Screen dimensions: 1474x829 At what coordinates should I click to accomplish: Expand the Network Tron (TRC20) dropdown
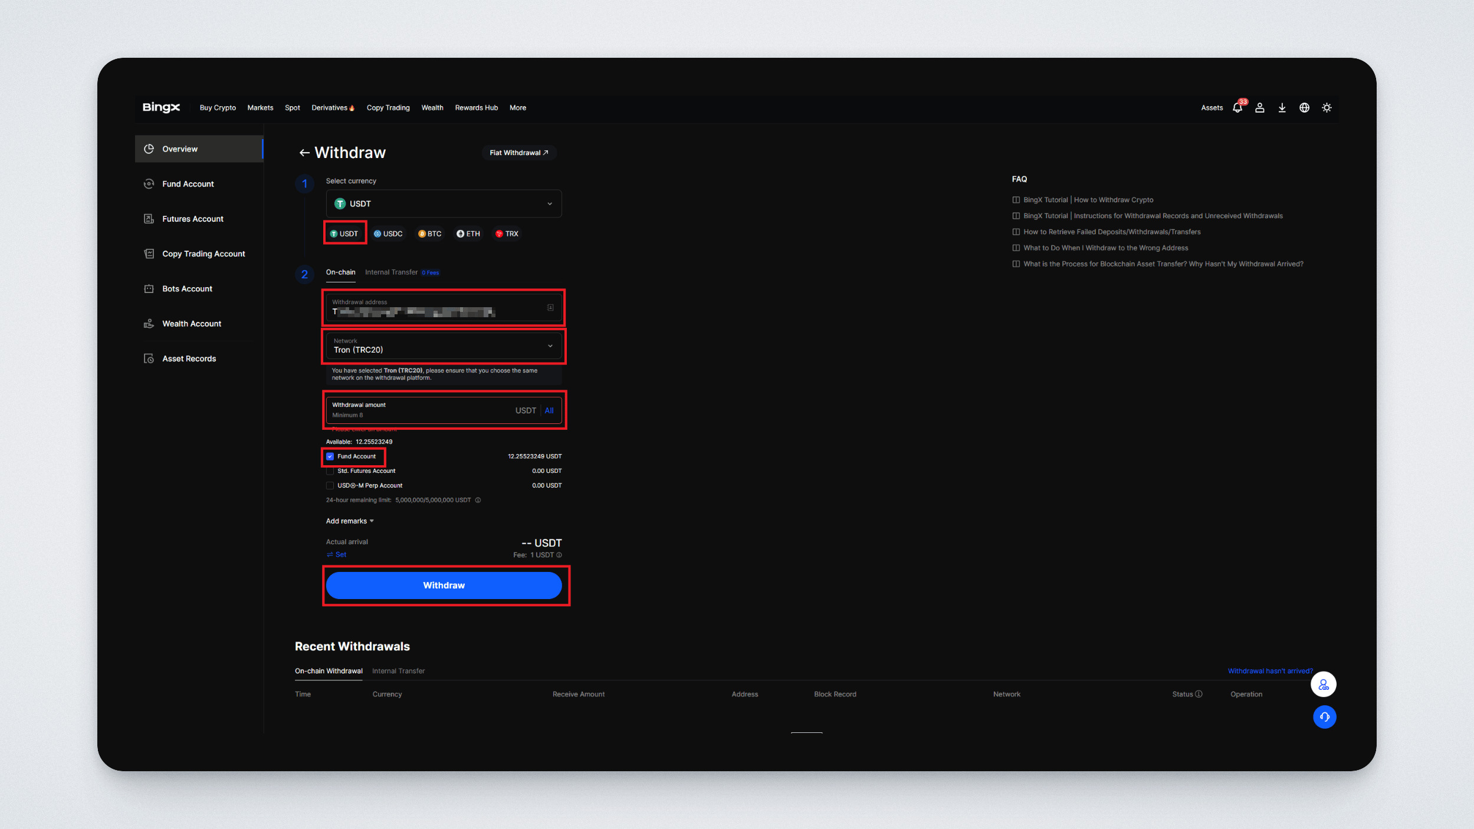444,346
